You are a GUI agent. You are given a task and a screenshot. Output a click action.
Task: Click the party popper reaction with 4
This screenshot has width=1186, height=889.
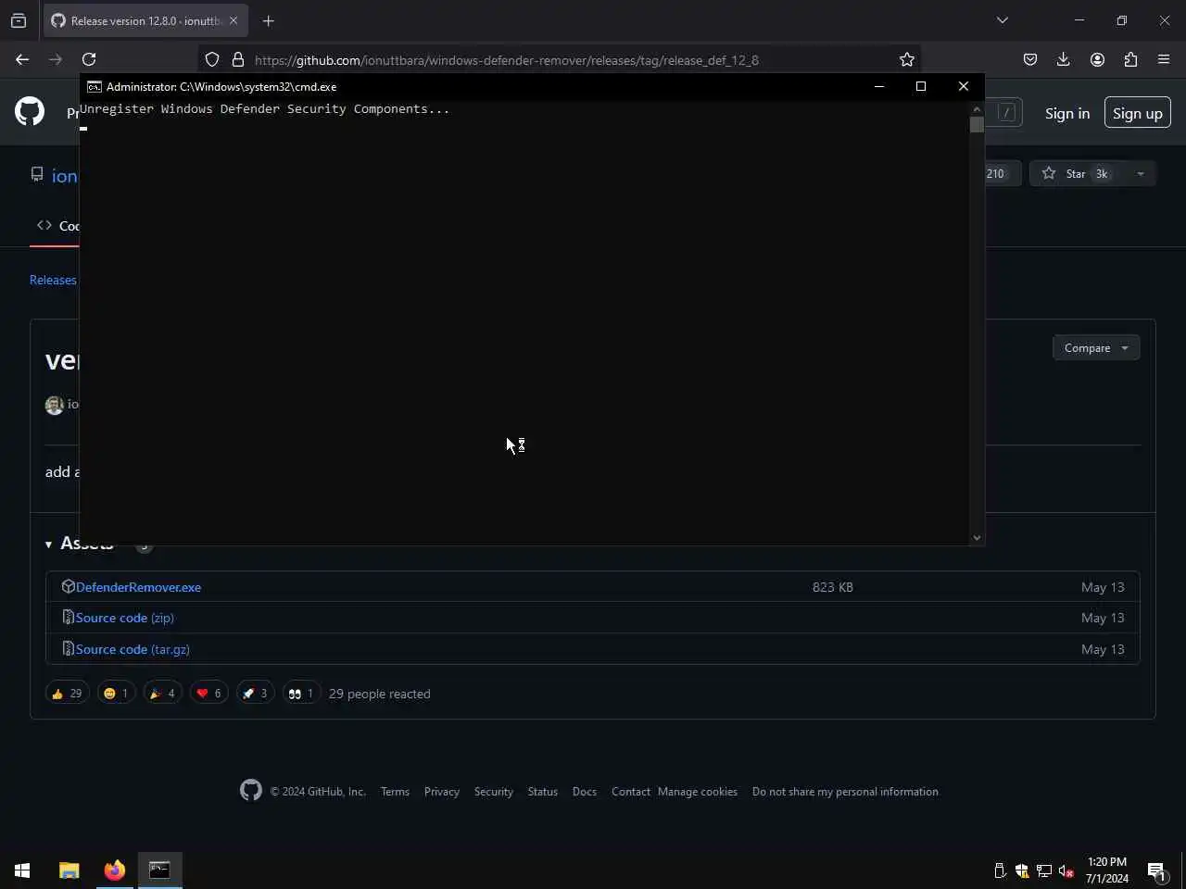coord(162,693)
